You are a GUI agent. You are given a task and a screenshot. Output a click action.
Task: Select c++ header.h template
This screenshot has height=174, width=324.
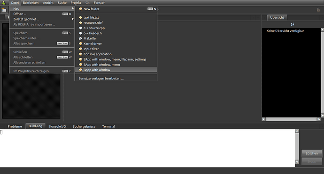tap(116, 33)
